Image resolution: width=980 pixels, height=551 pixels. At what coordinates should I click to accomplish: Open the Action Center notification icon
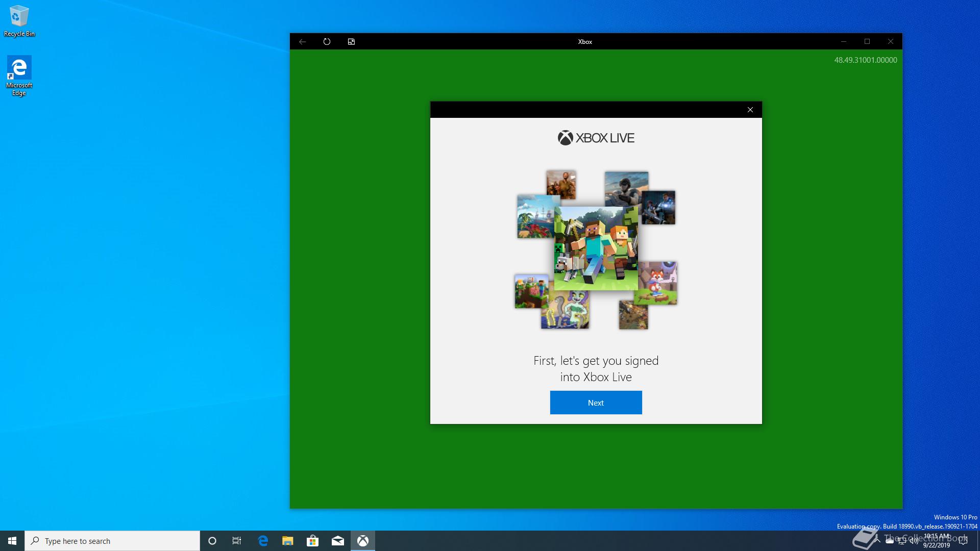(x=963, y=541)
